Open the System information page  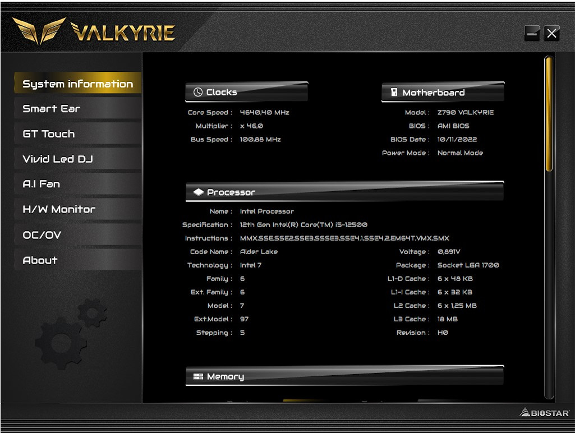(77, 84)
